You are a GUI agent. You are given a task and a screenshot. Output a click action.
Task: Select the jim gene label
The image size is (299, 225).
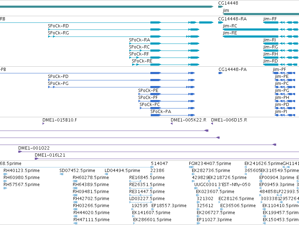coord(226,10)
